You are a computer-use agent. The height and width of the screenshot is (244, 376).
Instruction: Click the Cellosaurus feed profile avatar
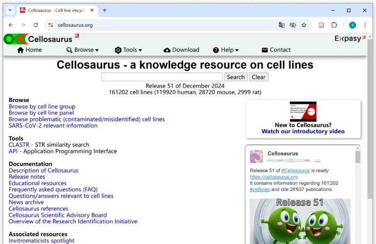(x=256, y=157)
